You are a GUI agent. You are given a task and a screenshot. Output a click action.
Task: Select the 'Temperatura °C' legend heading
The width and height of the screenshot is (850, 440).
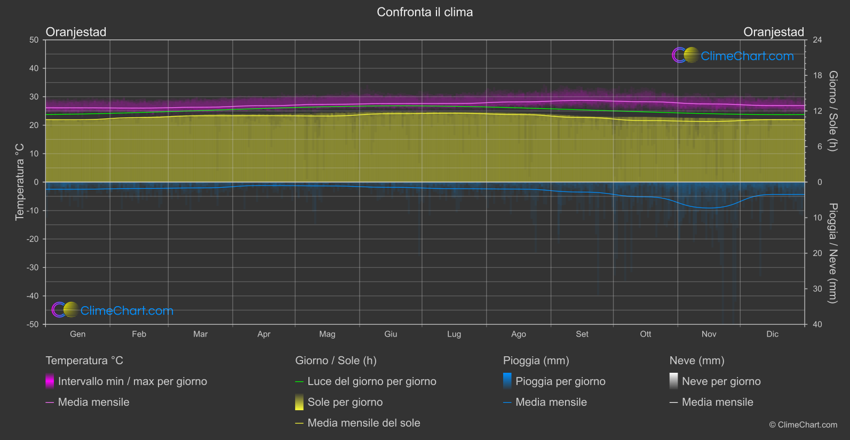tap(84, 361)
